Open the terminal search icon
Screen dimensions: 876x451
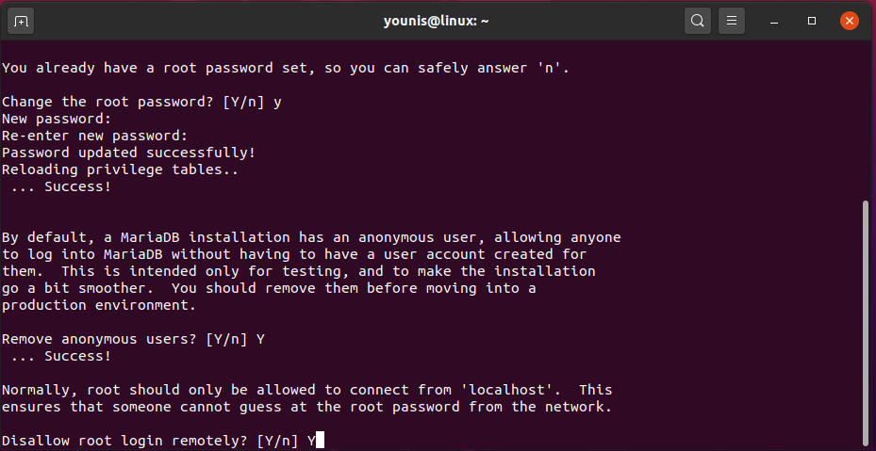point(697,20)
